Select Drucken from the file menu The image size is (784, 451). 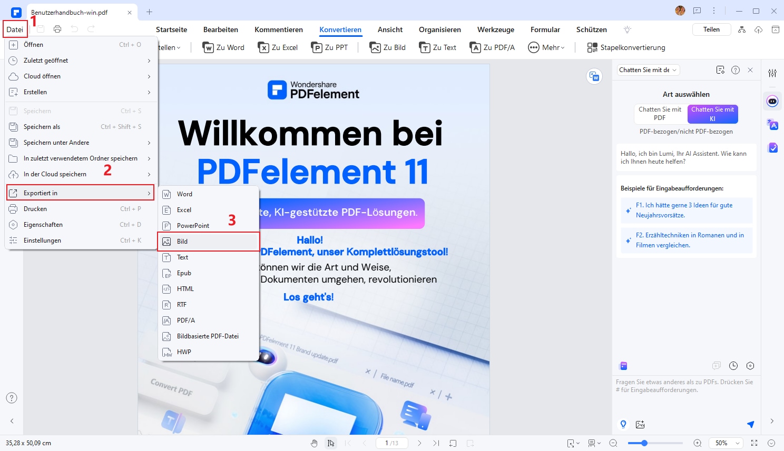81,209
